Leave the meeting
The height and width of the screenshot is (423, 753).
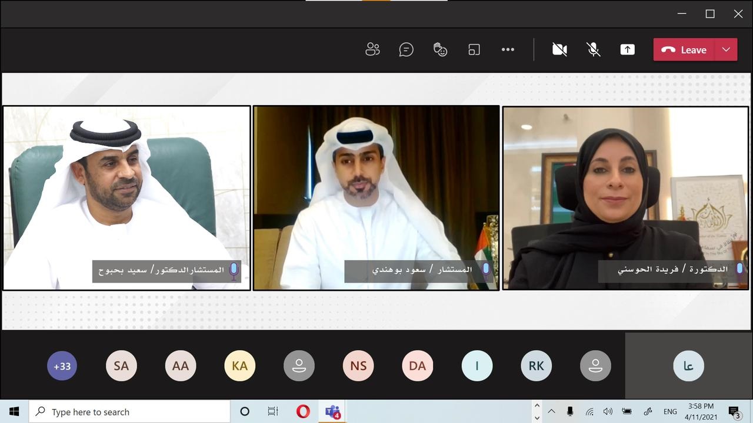click(685, 50)
